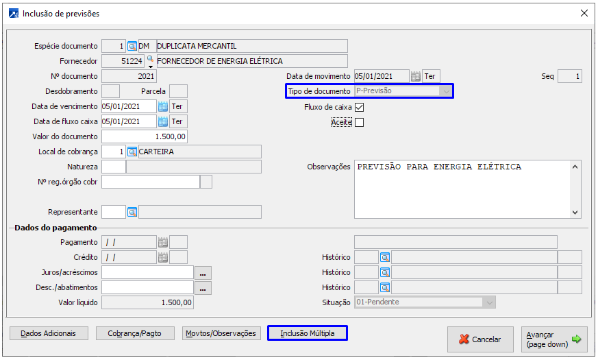Open calendar icon beside Crédito date
This screenshot has height=360, width=598.
coord(162,258)
